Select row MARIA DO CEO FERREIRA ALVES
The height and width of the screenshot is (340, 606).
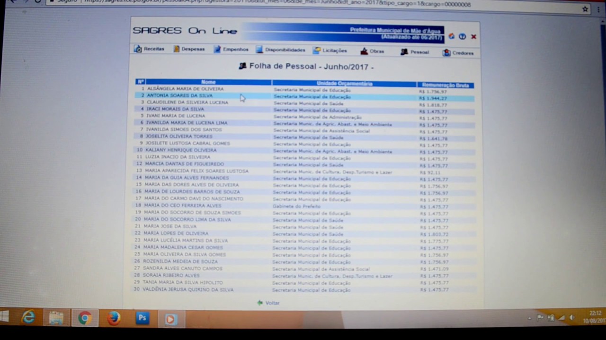(304, 206)
